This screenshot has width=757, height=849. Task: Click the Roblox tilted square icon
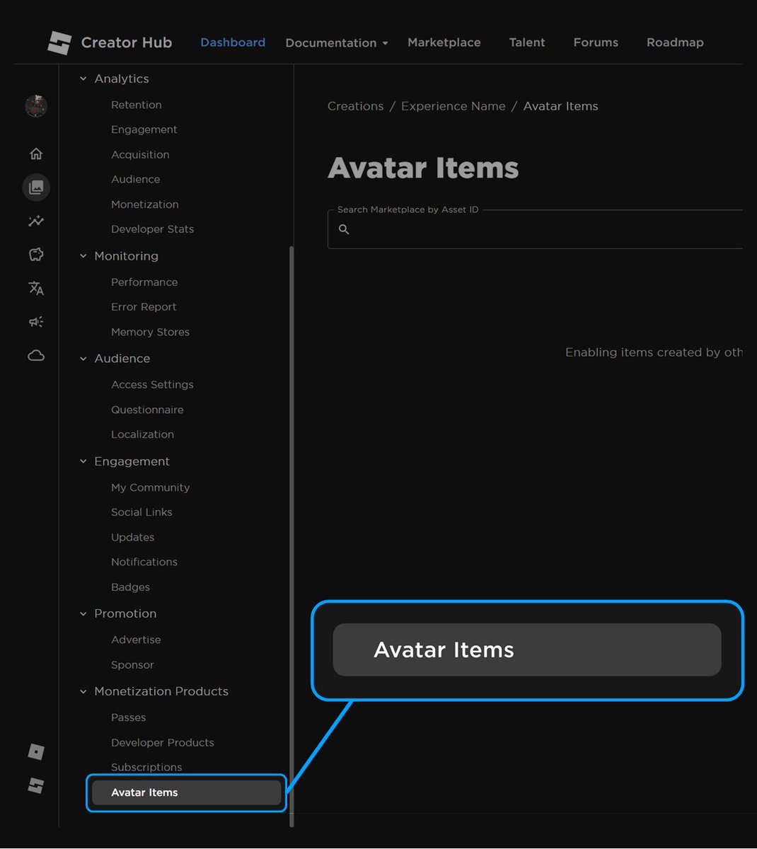[x=36, y=752]
